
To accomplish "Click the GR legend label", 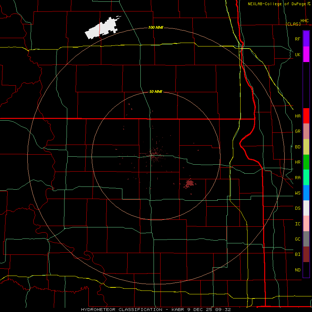I will tap(297, 131).
